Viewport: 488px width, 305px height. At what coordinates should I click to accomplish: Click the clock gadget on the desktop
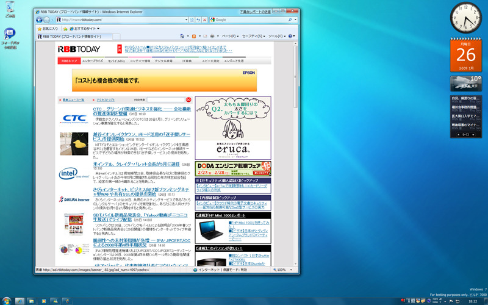click(x=466, y=18)
